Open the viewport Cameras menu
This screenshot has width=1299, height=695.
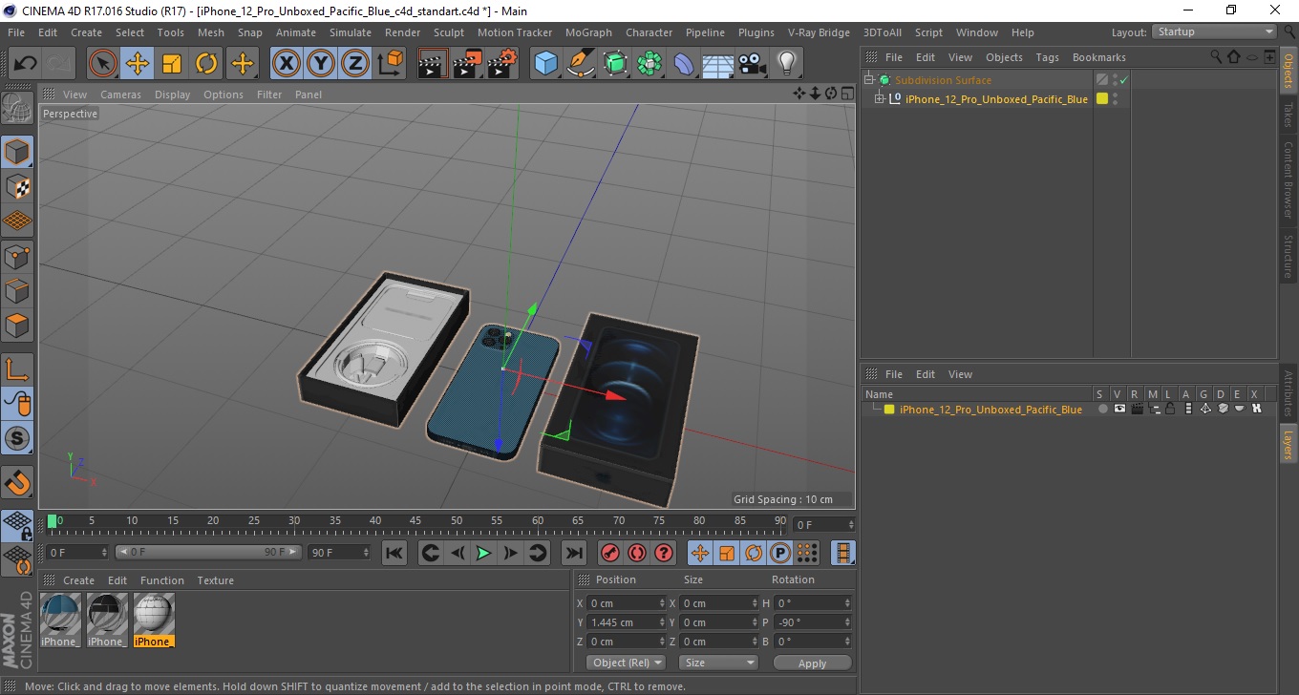[x=120, y=95]
